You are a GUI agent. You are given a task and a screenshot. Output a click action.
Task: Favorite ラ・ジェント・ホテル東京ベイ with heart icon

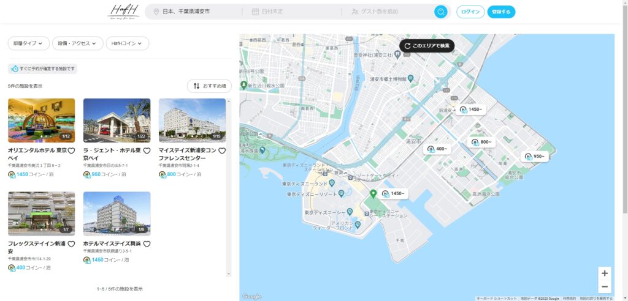point(147,150)
